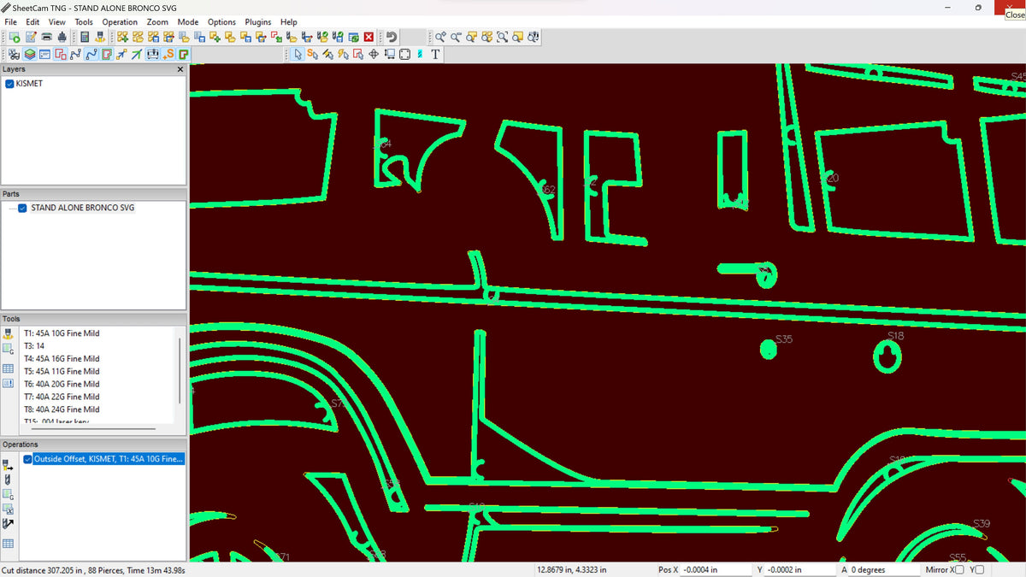This screenshot has width=1026, height=577.
Task: Click drill operation icon in Operations panel
Action: [x=8, y=480]
